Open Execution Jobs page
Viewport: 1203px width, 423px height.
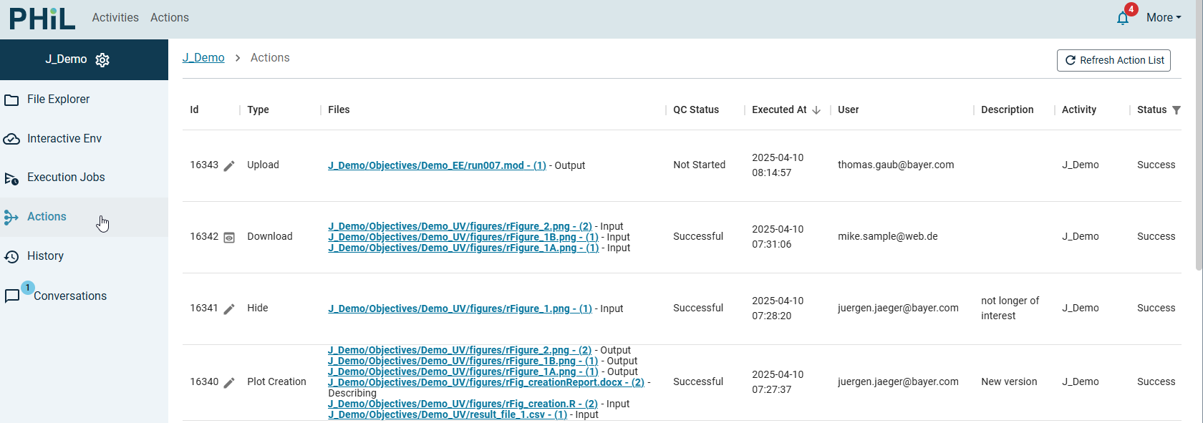click(66, 178)
